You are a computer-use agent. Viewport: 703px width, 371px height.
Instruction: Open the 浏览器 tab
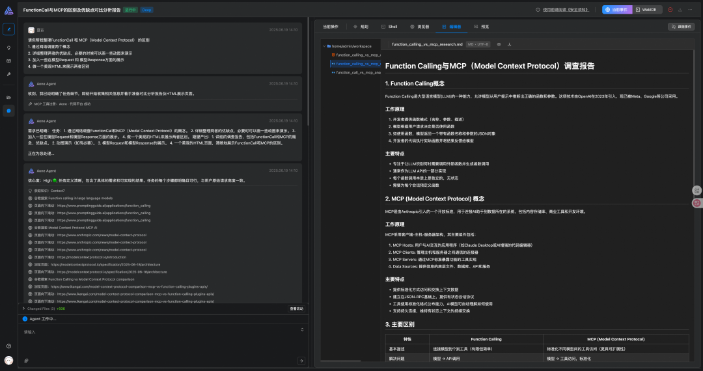pyautogui.click(x=420, y=27)
